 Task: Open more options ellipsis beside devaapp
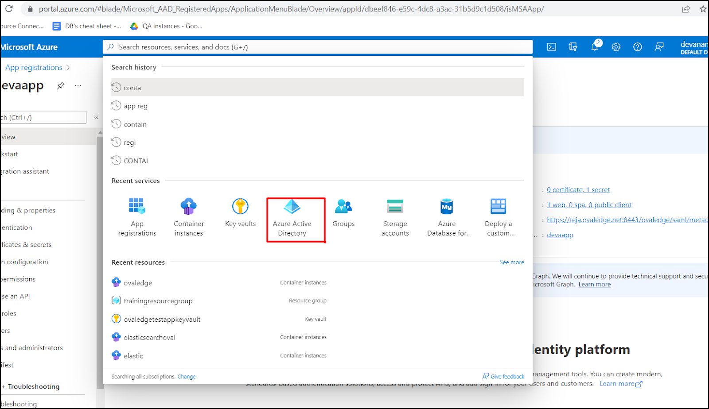(78, 85)
